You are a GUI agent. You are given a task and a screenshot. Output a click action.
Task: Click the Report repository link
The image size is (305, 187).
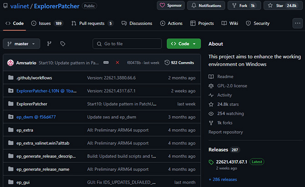click(x=226, y=132)
